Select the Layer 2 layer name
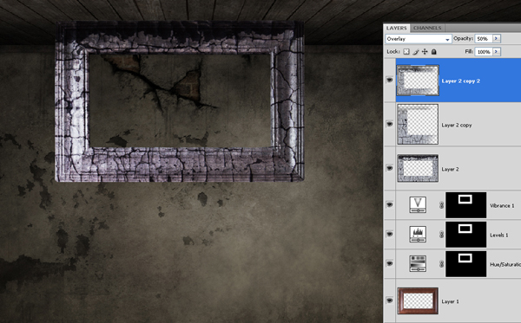 click(x=450, y=169)
